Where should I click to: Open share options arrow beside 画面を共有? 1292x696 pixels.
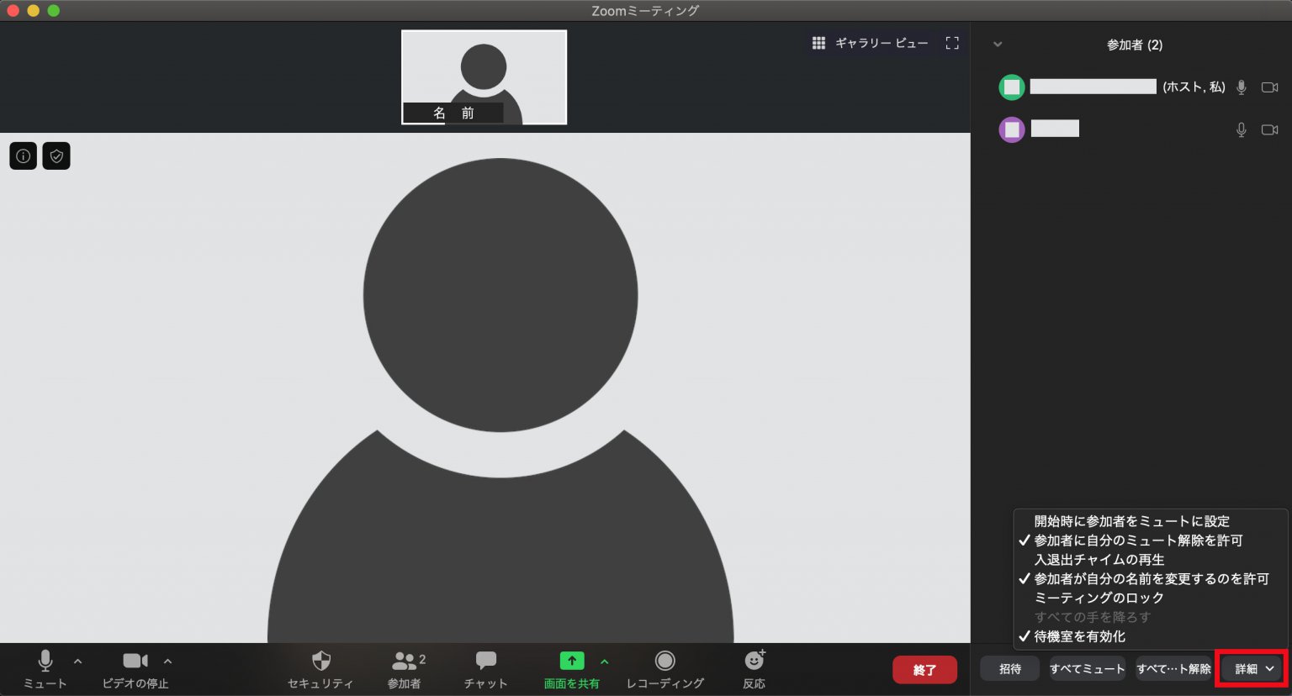pos(604,662)
